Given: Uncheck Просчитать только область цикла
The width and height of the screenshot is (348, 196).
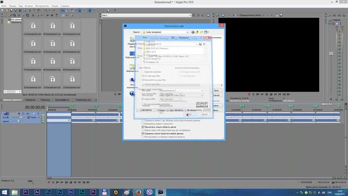Looking at the screenshot, I should coord(143,127).
